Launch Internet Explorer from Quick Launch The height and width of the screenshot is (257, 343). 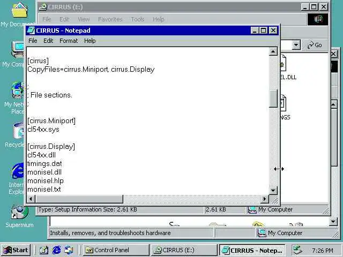point(56,250)
